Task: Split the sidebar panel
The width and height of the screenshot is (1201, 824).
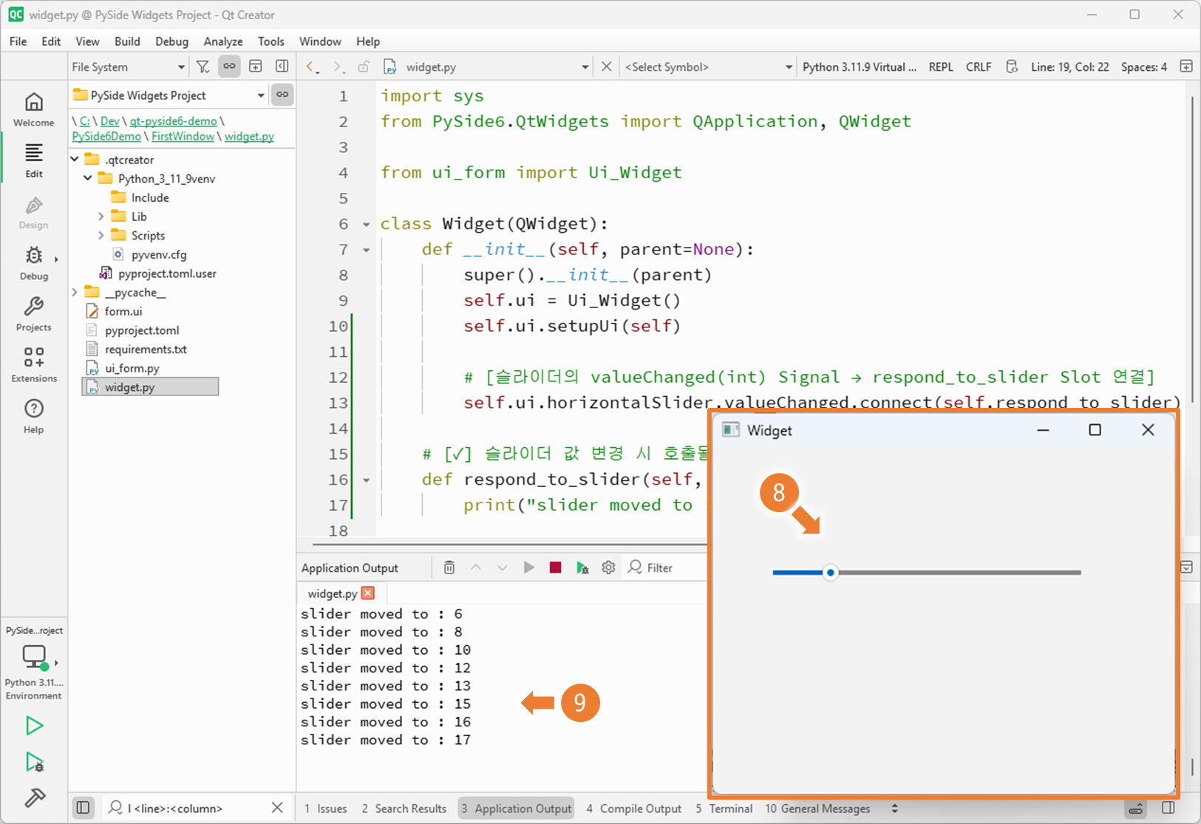Action: click(256, 67)
